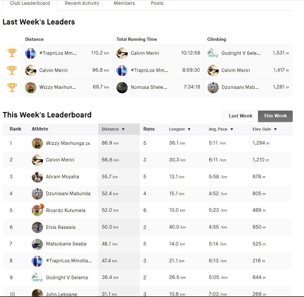This screenshot has width=304, height=297.
Task: Click the Athlete column header
Action: coord(40,129)
